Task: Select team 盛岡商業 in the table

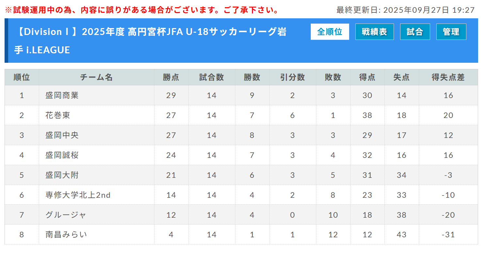Action: point(62,95)
